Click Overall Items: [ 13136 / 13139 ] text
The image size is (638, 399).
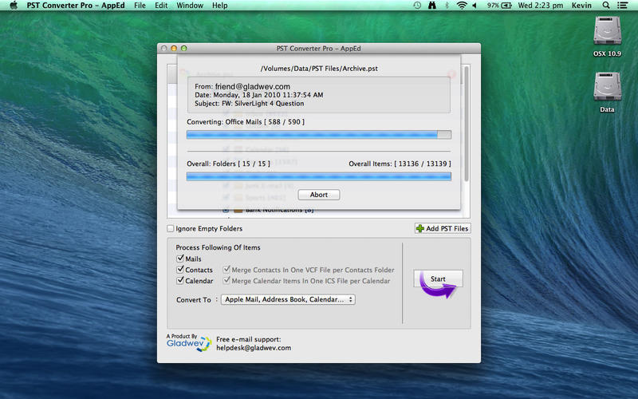pos(400,164)
